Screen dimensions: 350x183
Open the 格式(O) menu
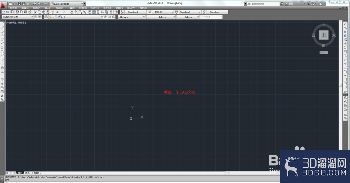59,8
